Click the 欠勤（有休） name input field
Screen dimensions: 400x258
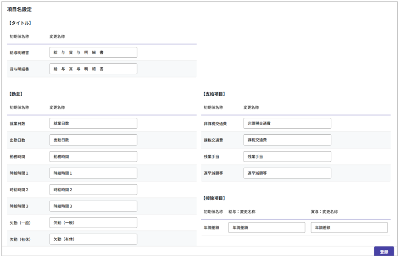click(x=93, y=239)
